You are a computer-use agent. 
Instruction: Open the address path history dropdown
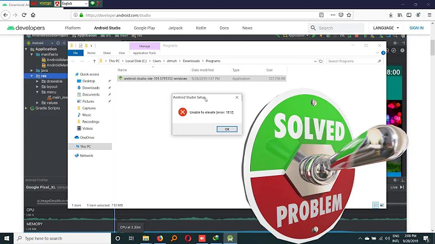coord(315,61)
